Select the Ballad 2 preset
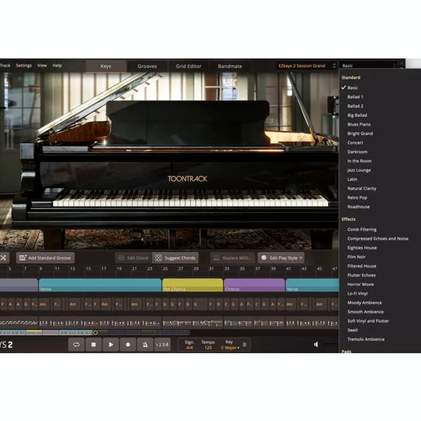The image size is (421, 421). [356, 106]
